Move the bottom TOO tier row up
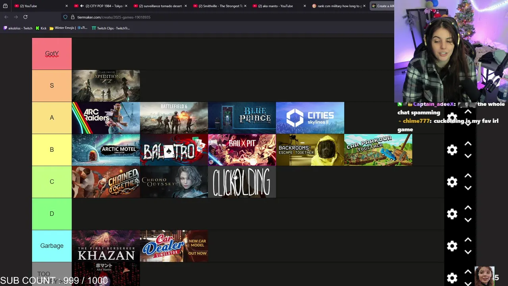The height and width of the screenshot is (286, 508). pyautogui.click(x=468, y=272)
